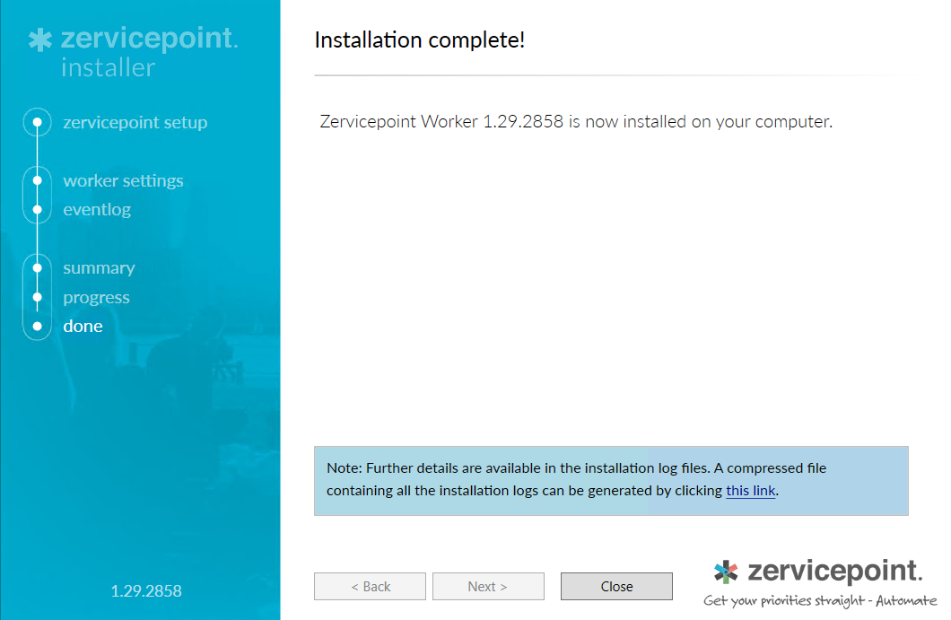The width and height of the screenshot is (951, 620).
Task: Click the step dot beside done
Action: pos(37,327)
